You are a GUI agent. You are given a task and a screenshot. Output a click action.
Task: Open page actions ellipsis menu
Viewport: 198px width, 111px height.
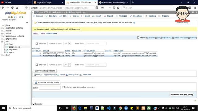pyautogui.click(x=110, y=8)
